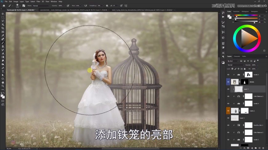Image resolution: width=268 pixels, height=150 pixels.
Task: Select the Rectangular Marquee tool
Action: coord(3,17)
